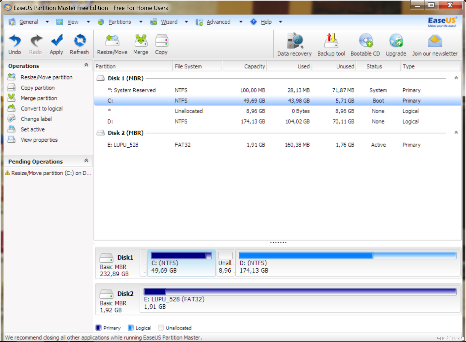
Task: Expand the Advanced menu dropdown arrow
Action: (241, 22)
